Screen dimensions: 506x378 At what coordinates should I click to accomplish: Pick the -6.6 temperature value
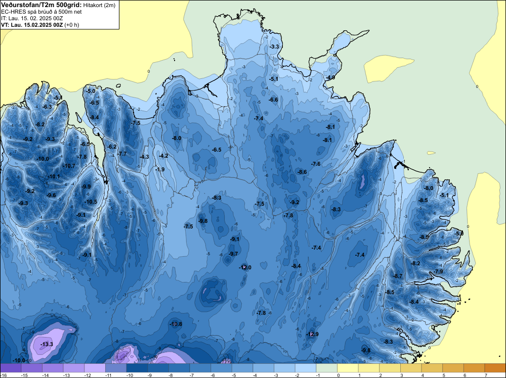(x=273, y=100)
